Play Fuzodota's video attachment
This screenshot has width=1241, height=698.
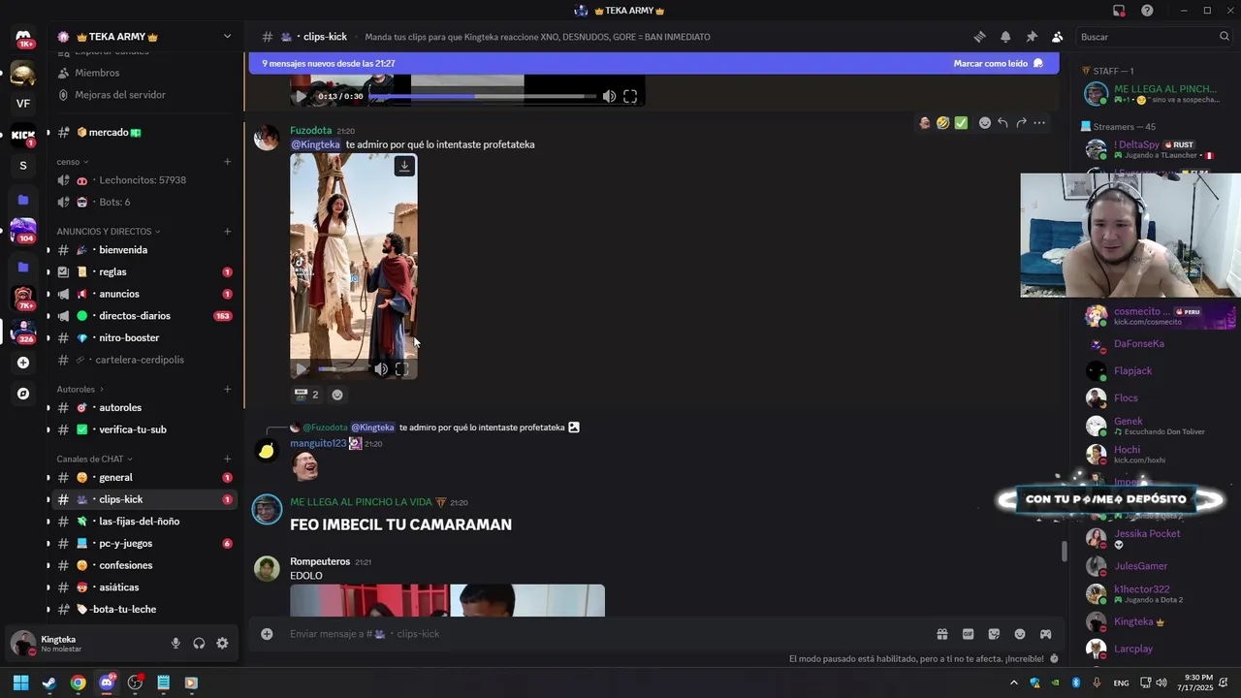301,368
